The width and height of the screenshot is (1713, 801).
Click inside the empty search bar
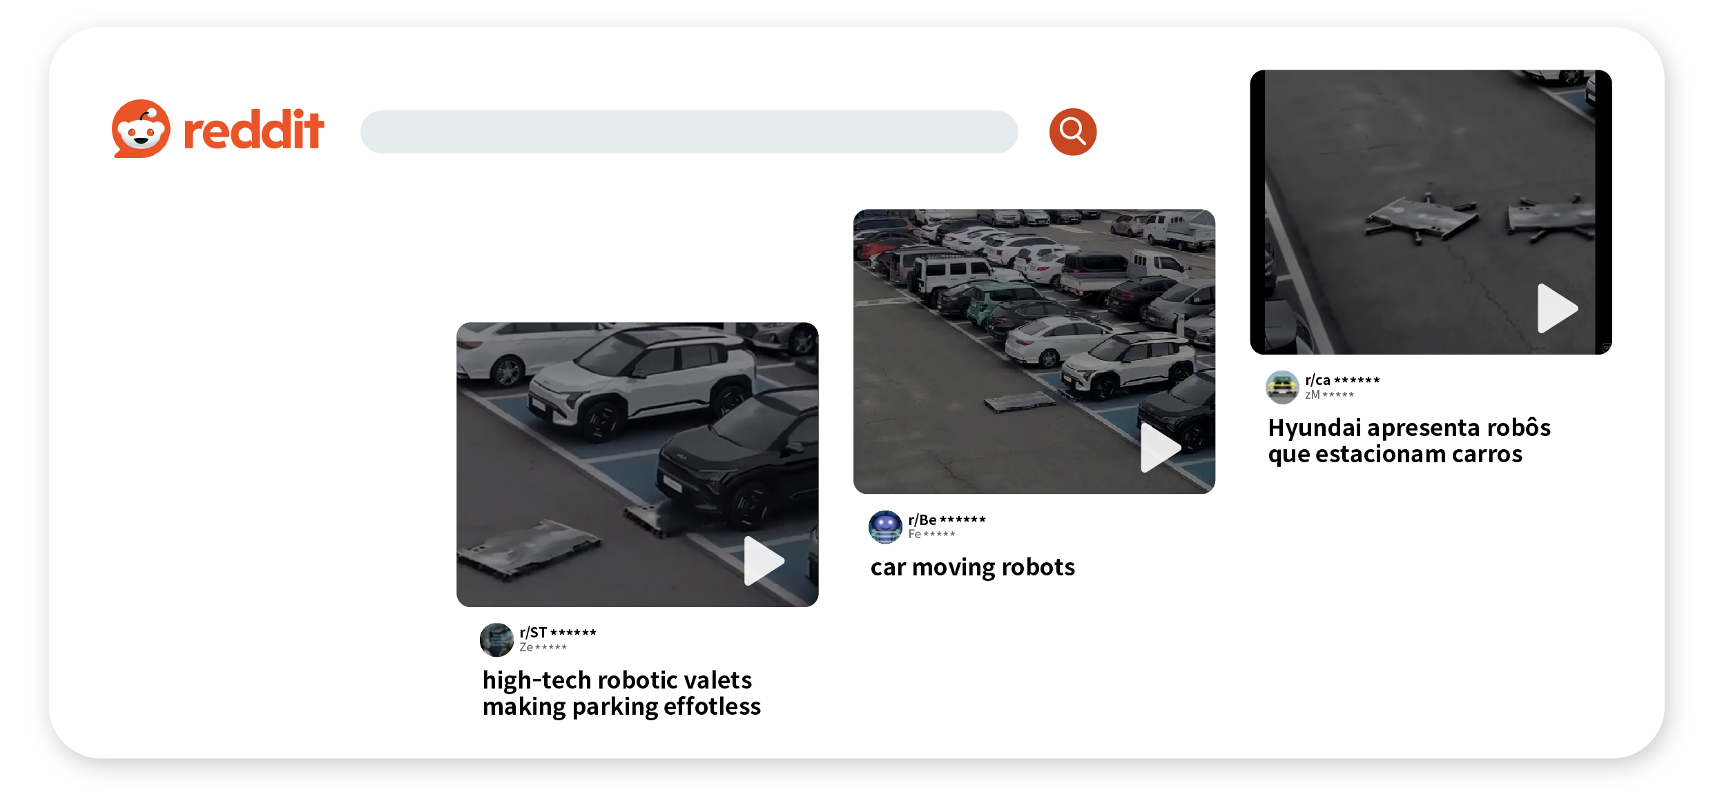(x=688, y=132)
